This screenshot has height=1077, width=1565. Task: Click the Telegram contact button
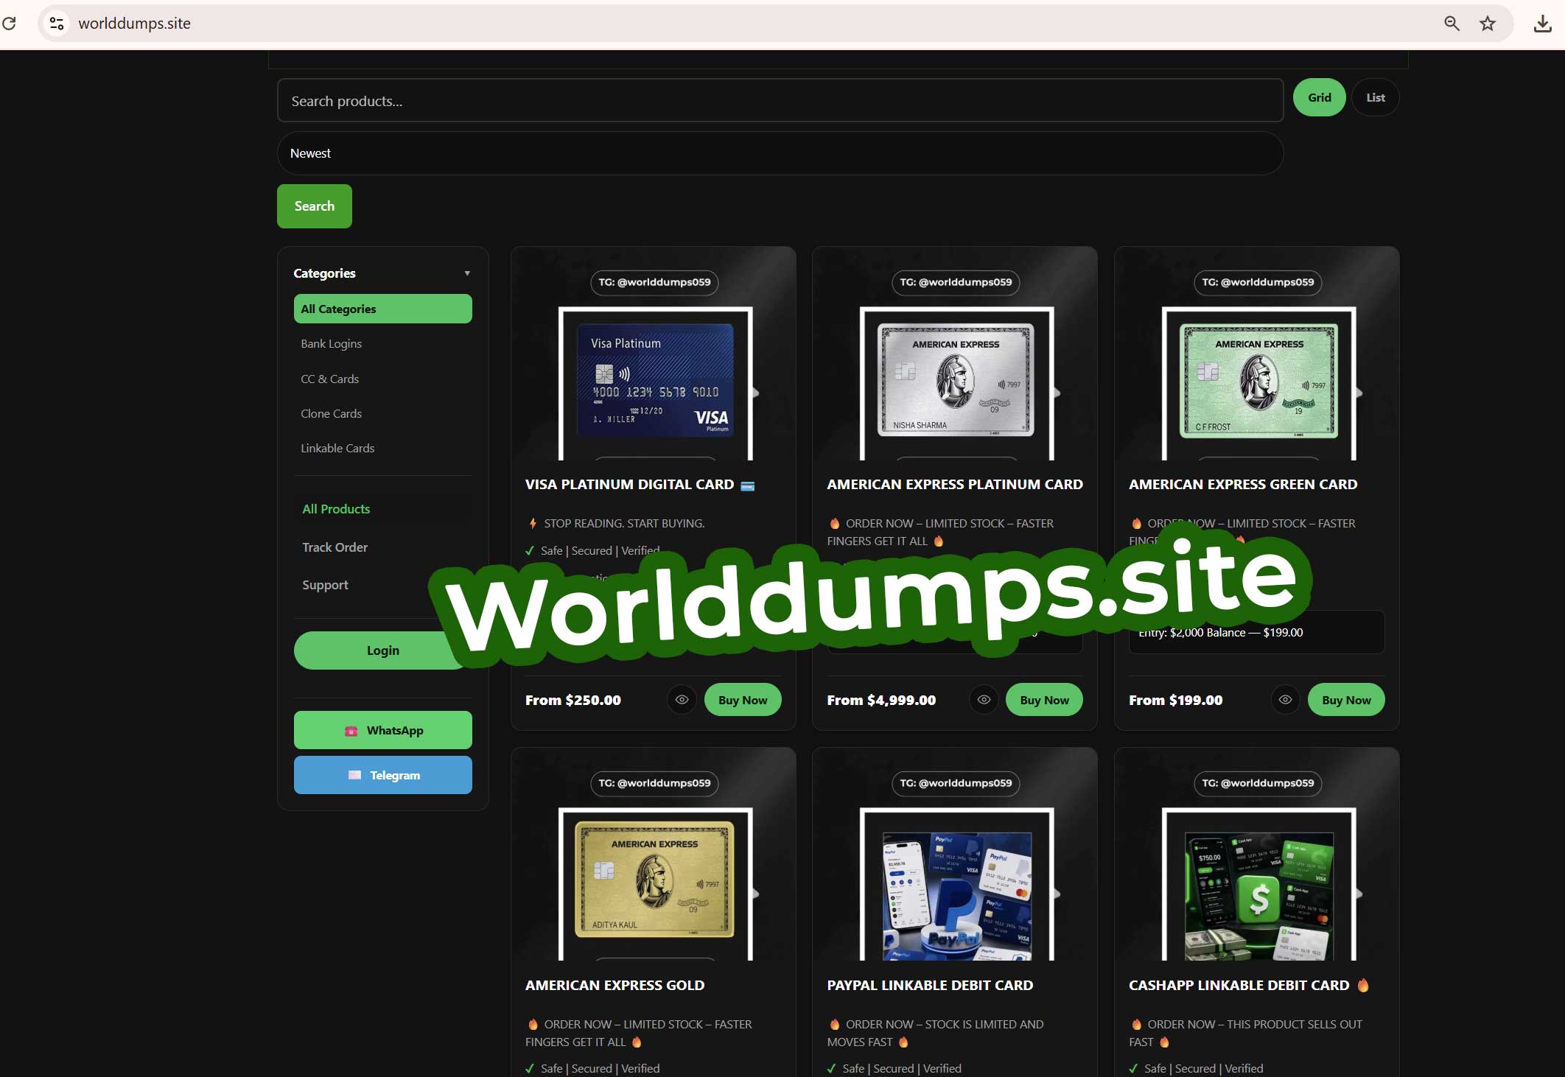pyautogui.click(x=383, y=775)
